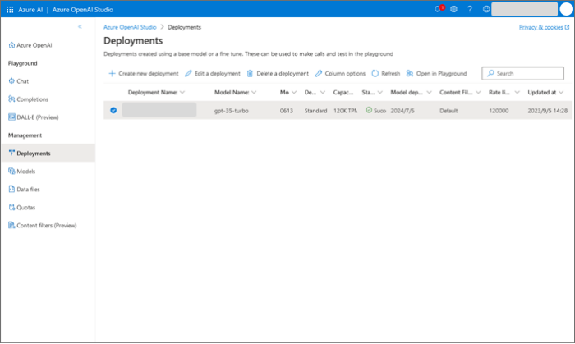Open DALL-E (Preview) playground
This screenshot has width=575, height=344.
pyautogui.click(x=34, y=117)
